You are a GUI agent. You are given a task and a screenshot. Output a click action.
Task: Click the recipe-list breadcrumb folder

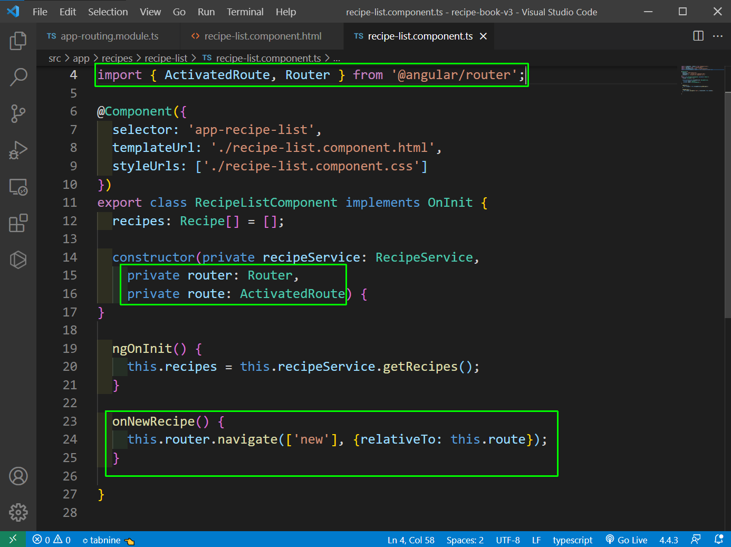tap(166, 58)
